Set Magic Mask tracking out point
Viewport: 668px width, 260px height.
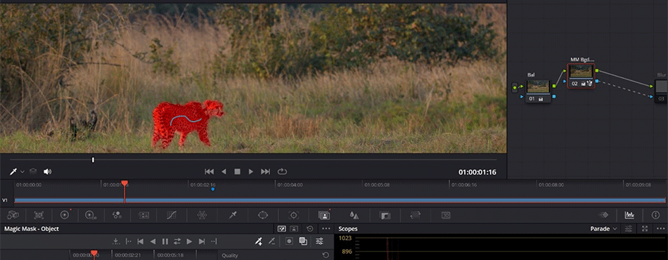(x=214, y=242)
